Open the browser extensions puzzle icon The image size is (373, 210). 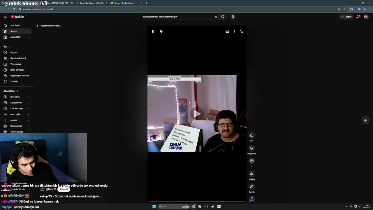pyautogui.click(x=351, y=9)
